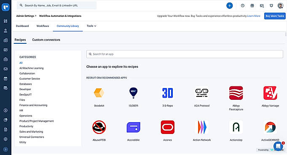Open the jobs briefcase sidebar icon

tap(5, 59)
